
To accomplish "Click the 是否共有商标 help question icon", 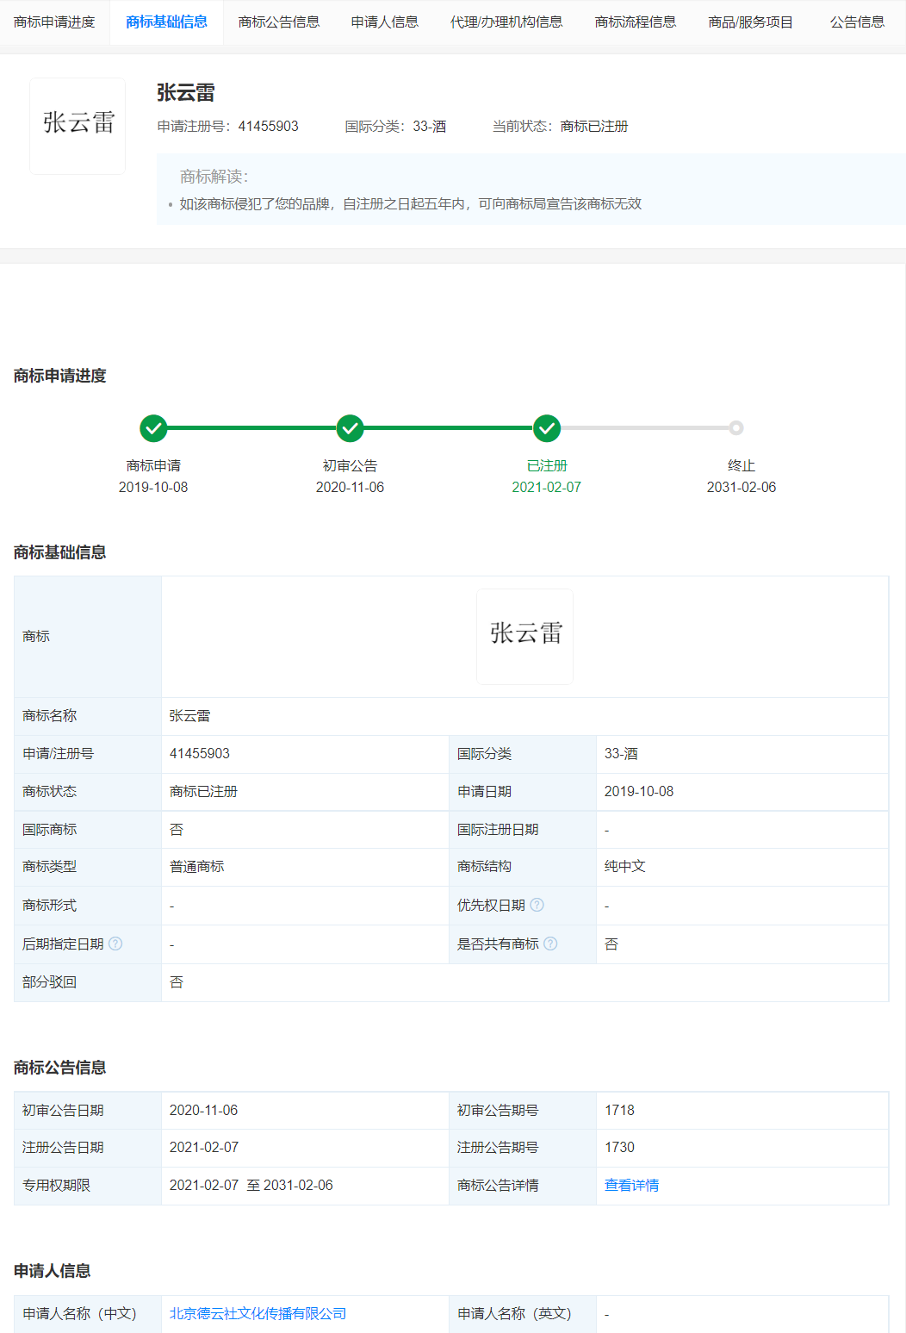I will point(550,944).
